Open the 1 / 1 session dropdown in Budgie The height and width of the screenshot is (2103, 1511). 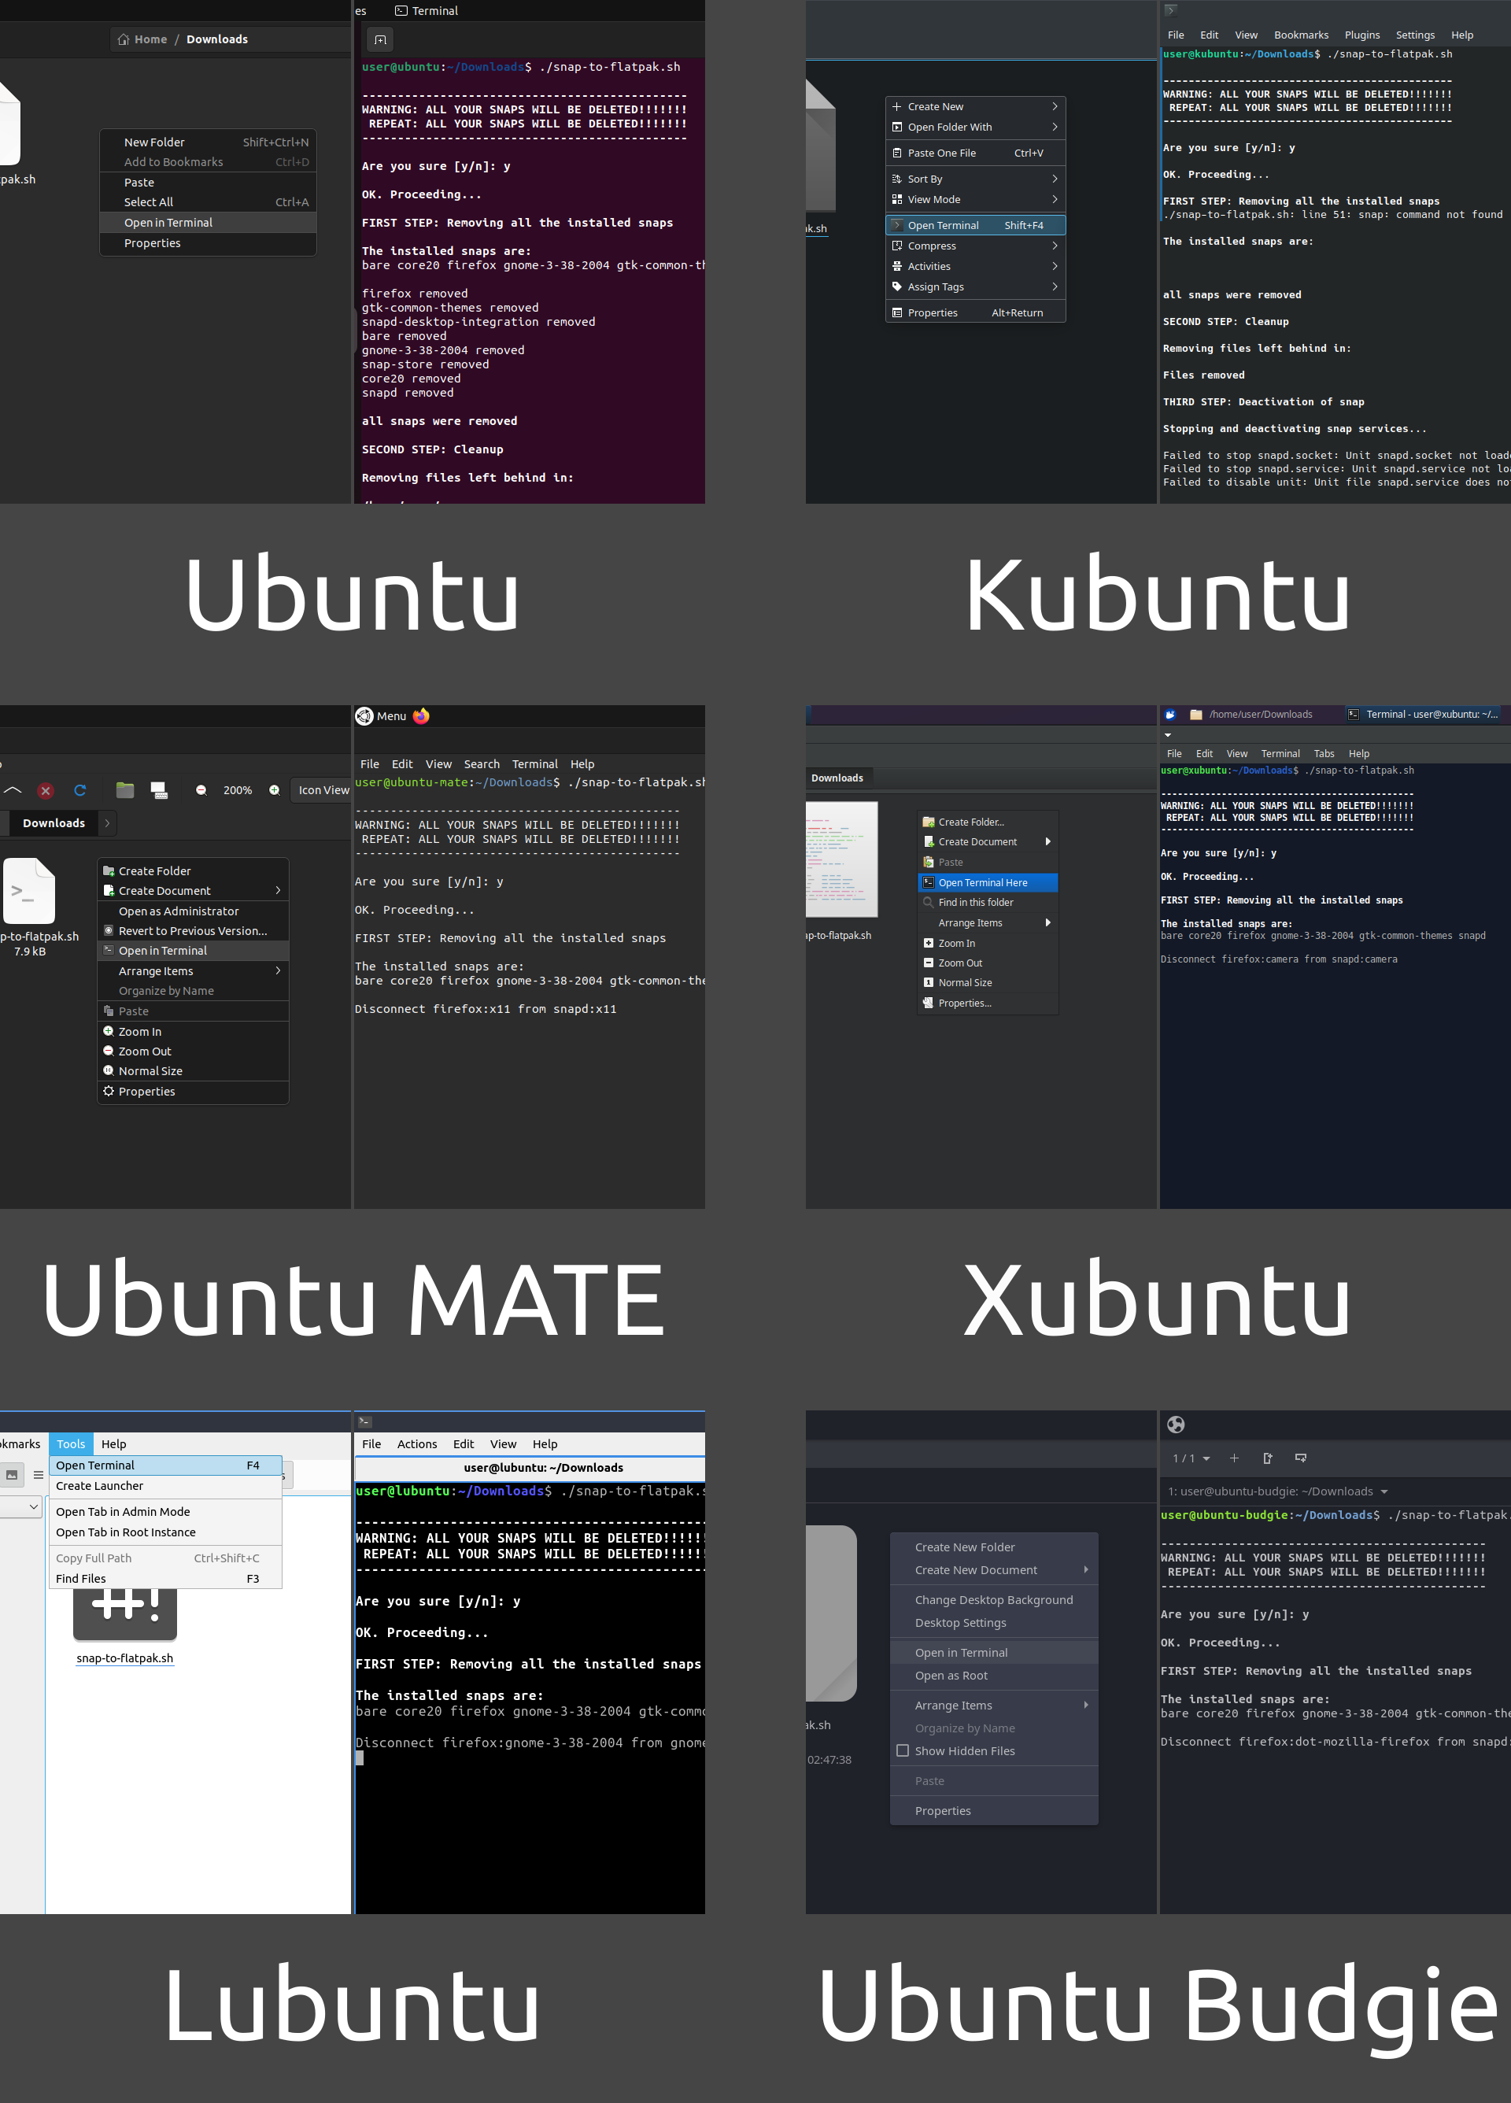coord(1191,1458)
